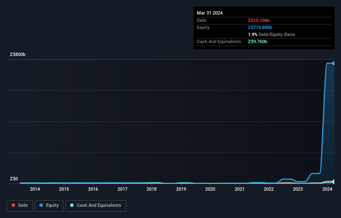Click the 2022 x-axis year label

click(x=269, y=189)
